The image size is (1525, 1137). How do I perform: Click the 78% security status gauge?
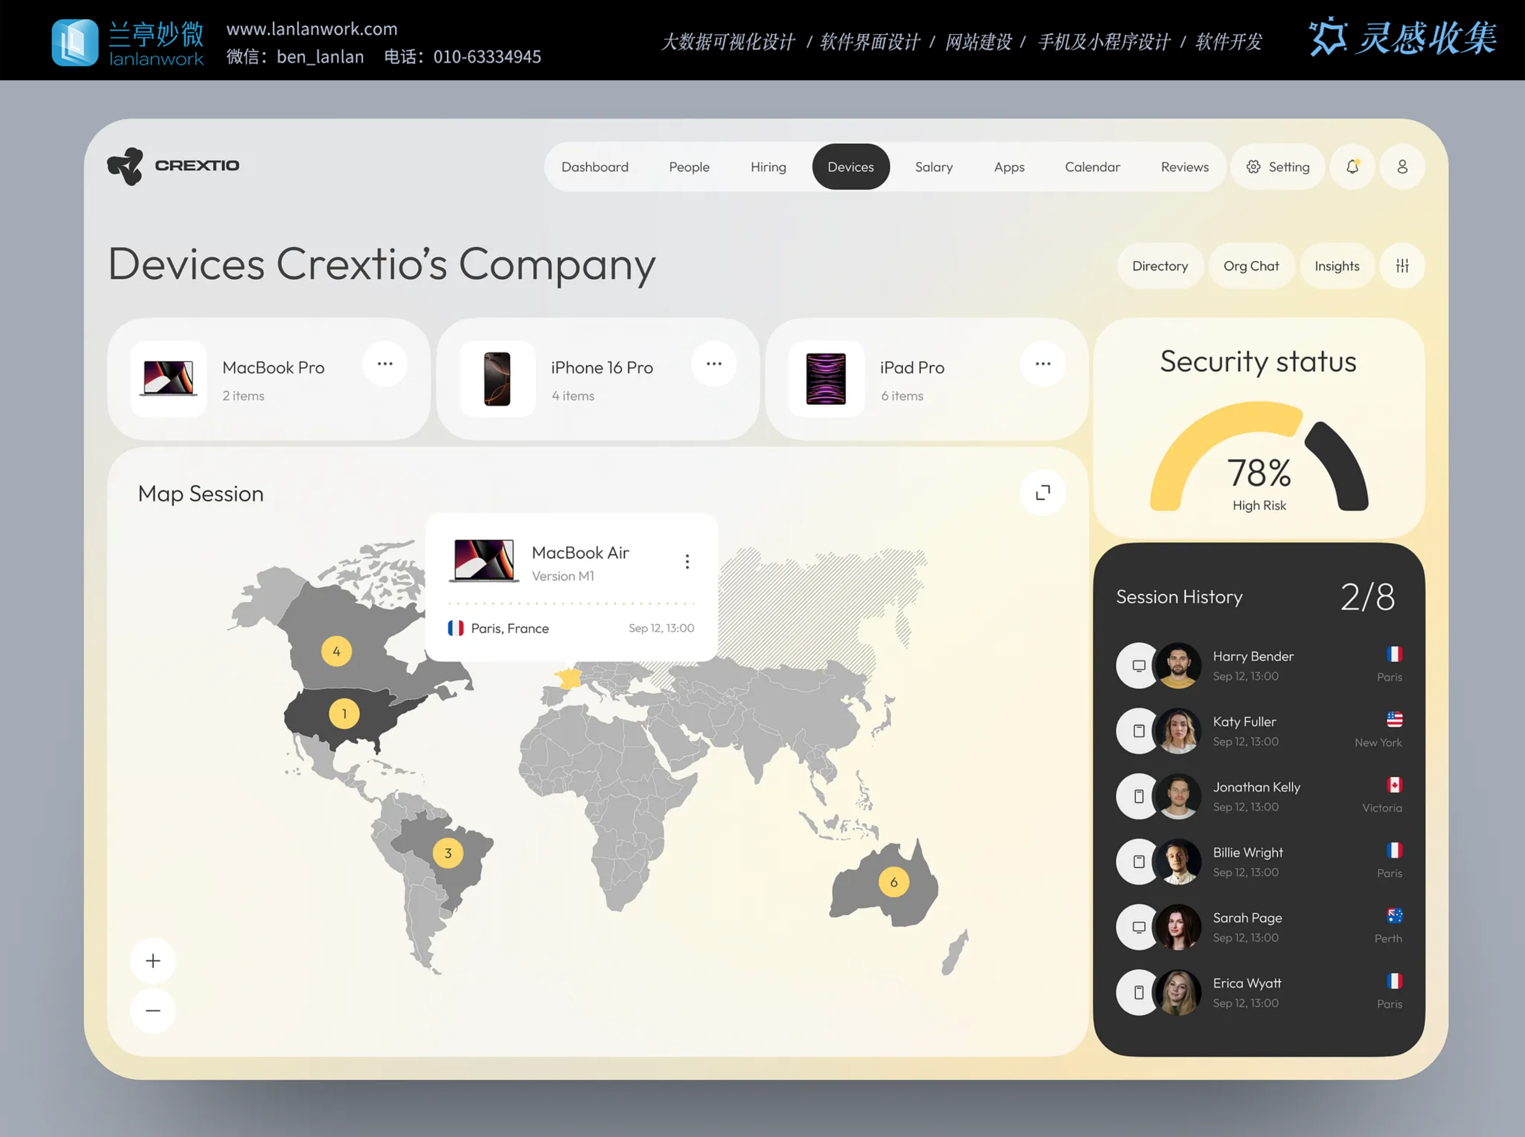tap(1259, 473)
